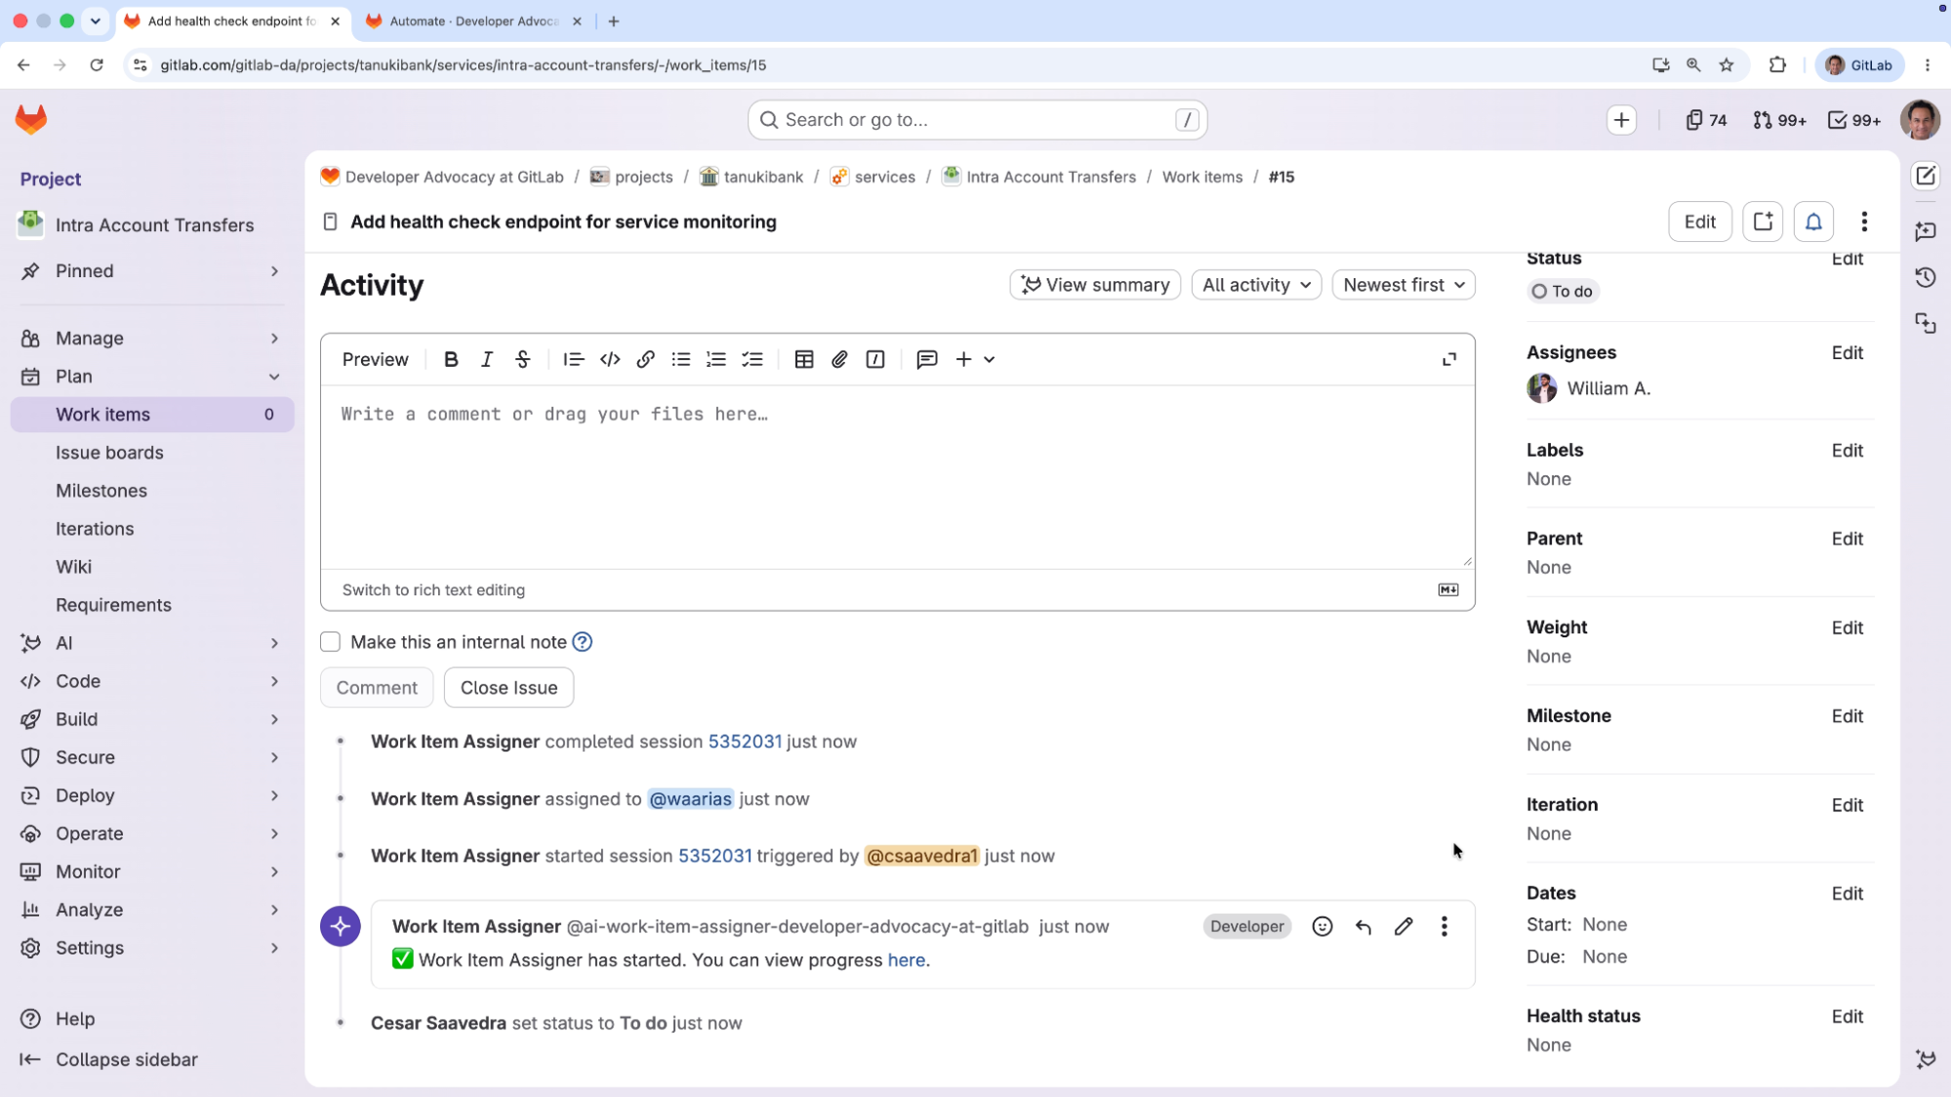Expand the Secure sidebar section
The height and width of the screenshot is (1098, 1951).
click(152, 757)
